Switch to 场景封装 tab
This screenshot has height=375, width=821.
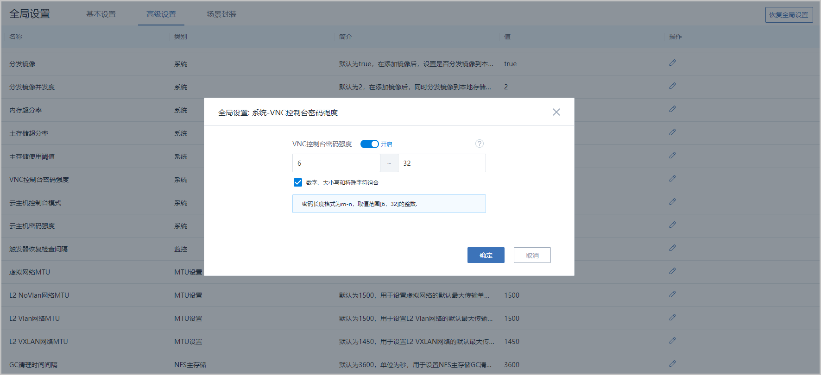(x=221, y=14)
